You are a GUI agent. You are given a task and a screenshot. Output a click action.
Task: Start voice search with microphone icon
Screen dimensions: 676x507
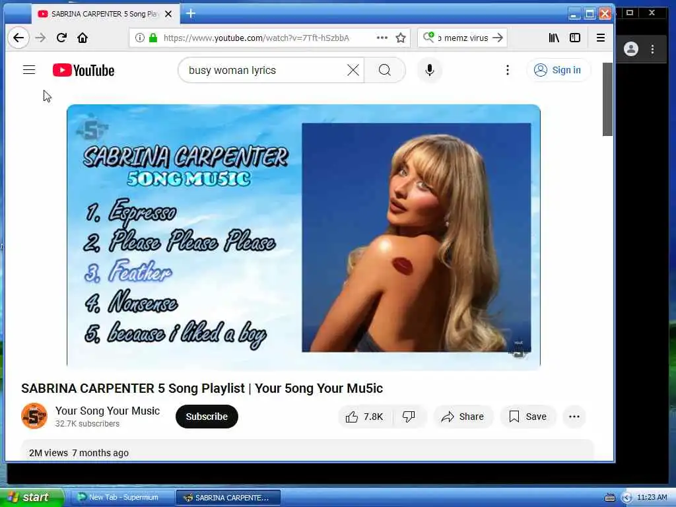[429, 70]
